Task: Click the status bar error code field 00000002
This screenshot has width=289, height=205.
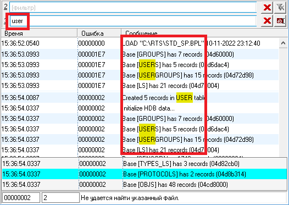Action: (21, 198)
